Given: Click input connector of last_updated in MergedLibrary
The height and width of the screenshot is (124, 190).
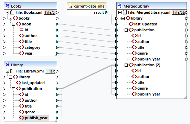Looking at the screenshot, I should click(117, 24).
